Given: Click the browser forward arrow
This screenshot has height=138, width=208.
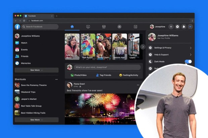Looking at the screenshot, I should click(20, 21).
